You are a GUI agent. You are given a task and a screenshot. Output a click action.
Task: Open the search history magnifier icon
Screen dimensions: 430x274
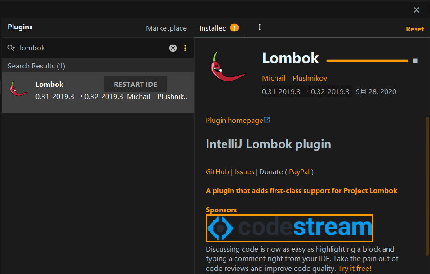click(11, 48)
